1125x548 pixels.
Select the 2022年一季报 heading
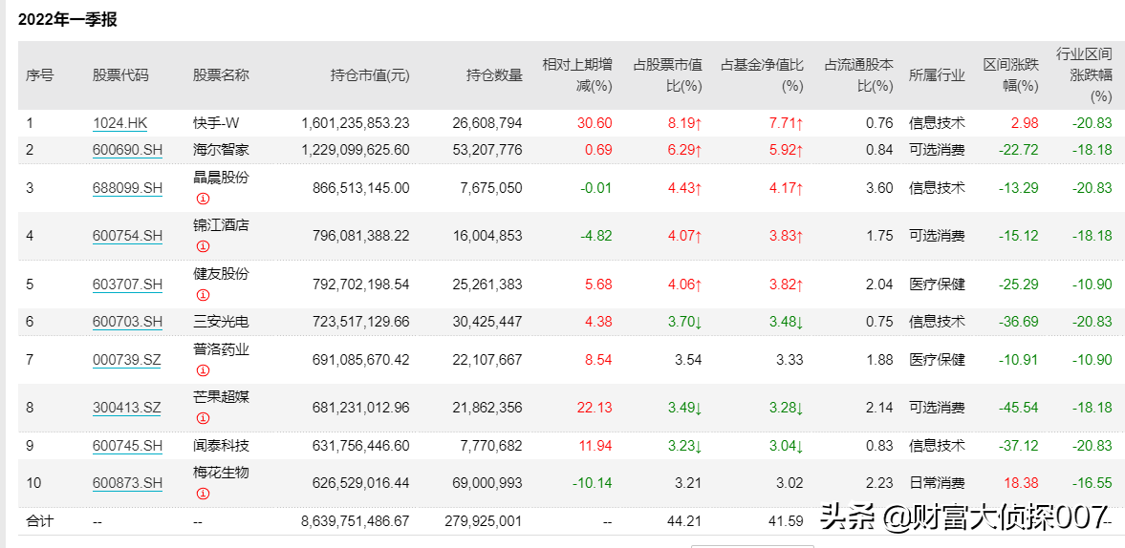tap(68, 20)
